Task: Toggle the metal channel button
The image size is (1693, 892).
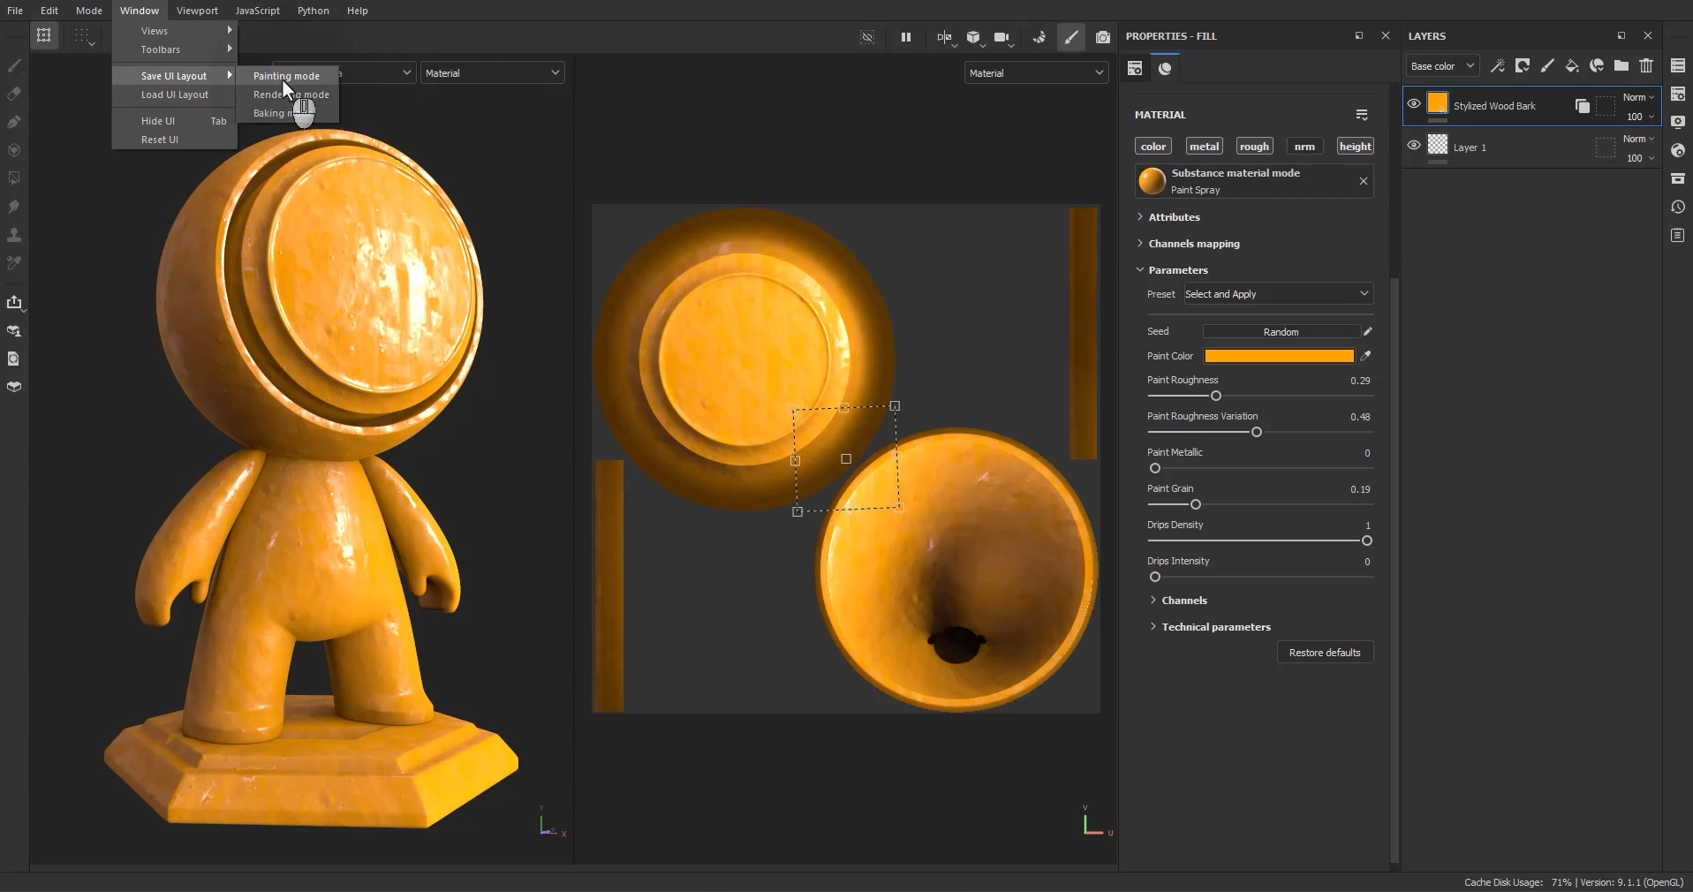Action: coord(1204,147)
